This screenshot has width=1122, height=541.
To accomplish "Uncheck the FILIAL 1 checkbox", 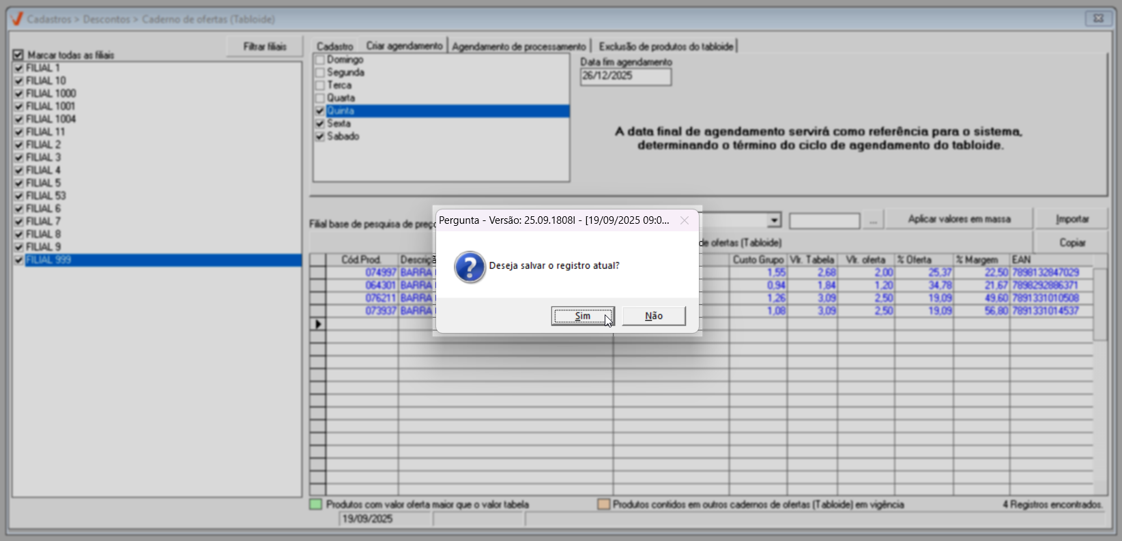I will pos(18,68).
